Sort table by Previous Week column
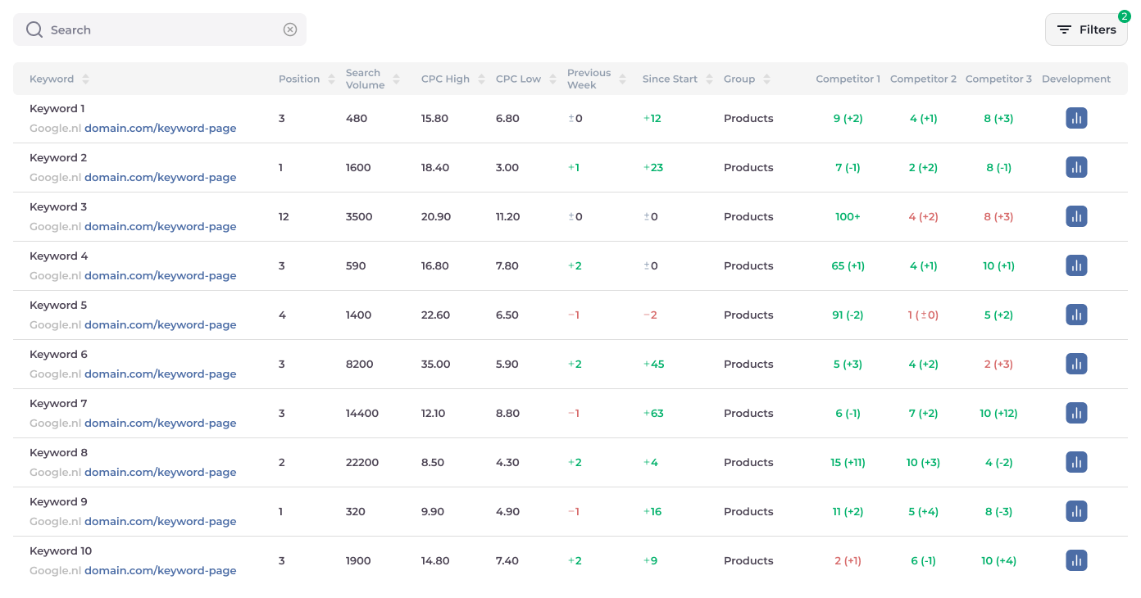 (x=622, y=79)
